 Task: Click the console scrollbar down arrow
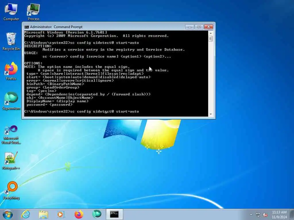click(x=210, y=114)
